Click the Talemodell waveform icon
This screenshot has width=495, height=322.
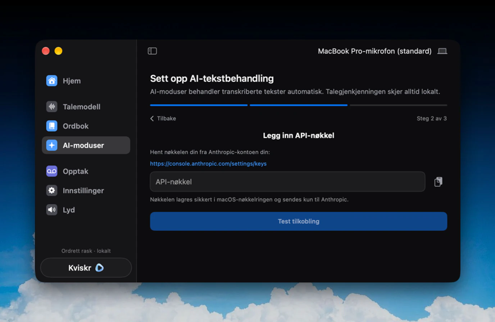[x=52, y=107]
